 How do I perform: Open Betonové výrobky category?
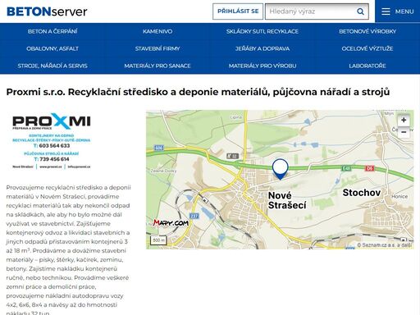pos(367,31)
